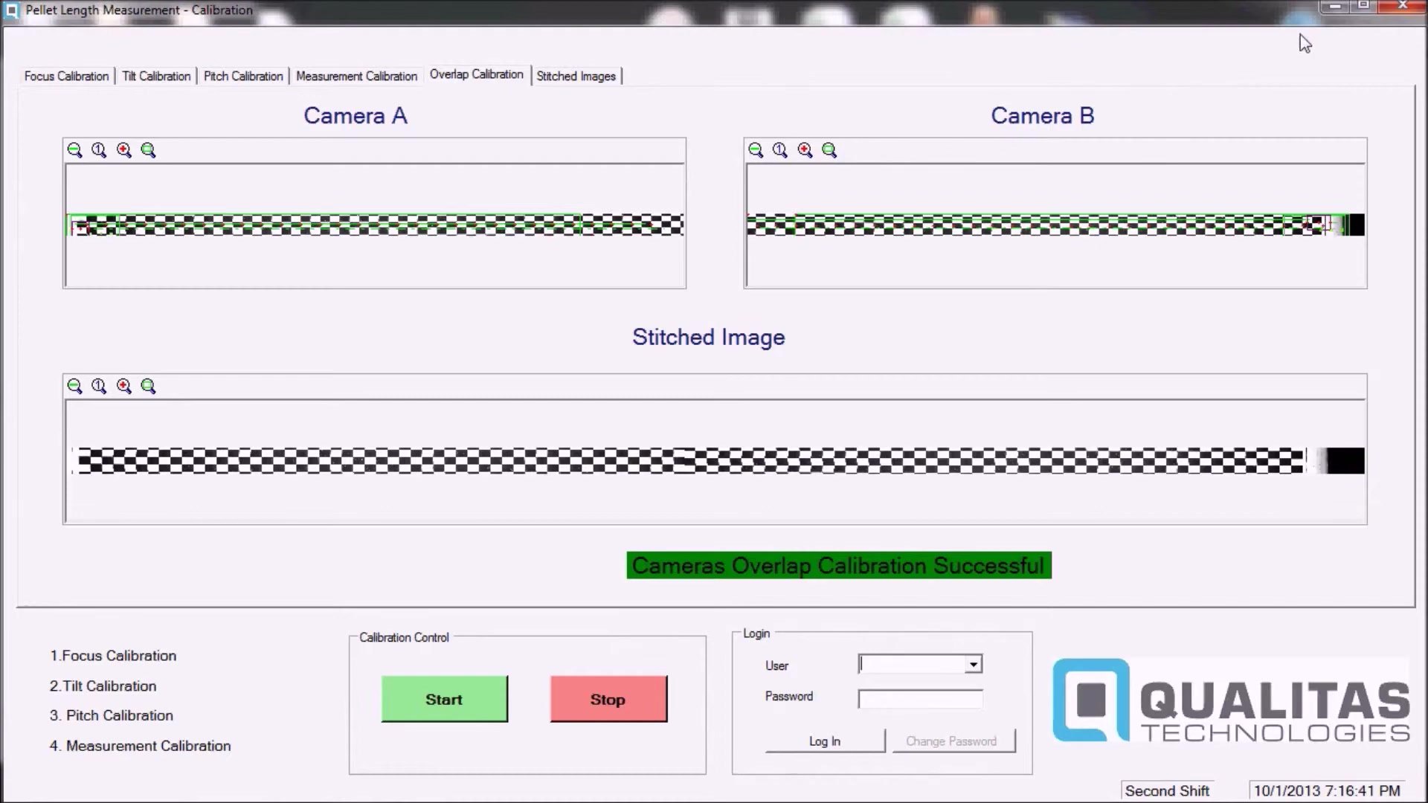
Task: Click the Camera A checkerboard image
Action: point(375,225)
